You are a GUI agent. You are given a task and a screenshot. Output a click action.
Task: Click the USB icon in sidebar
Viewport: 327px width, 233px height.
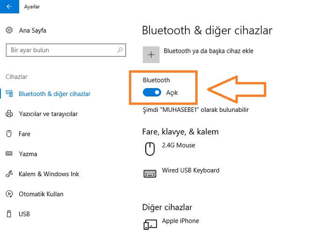point(9,214)
